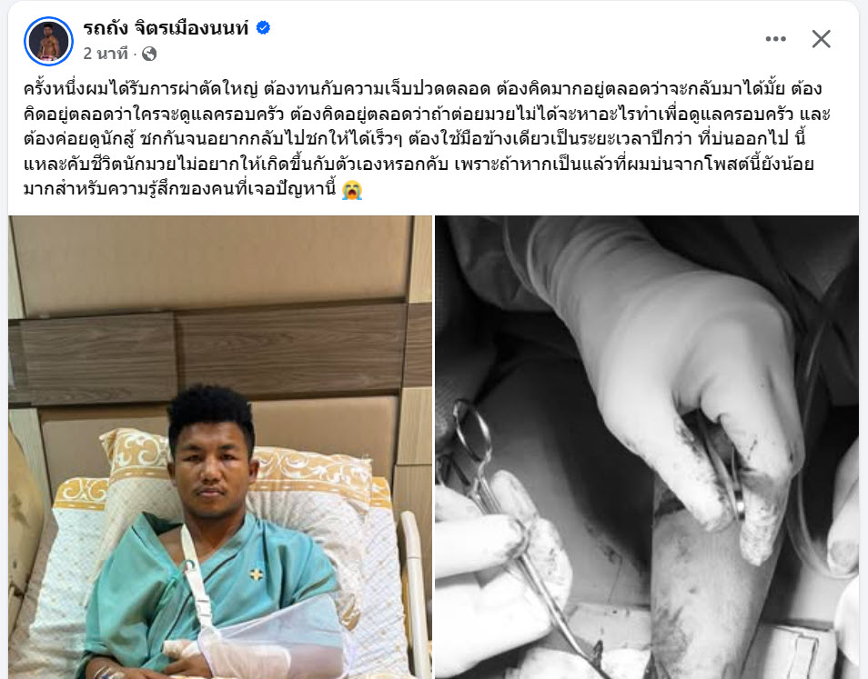Open the boxer profile picture avatar
Image resolution: width=868 pixels, height=679 pixels.
[49, 41]
